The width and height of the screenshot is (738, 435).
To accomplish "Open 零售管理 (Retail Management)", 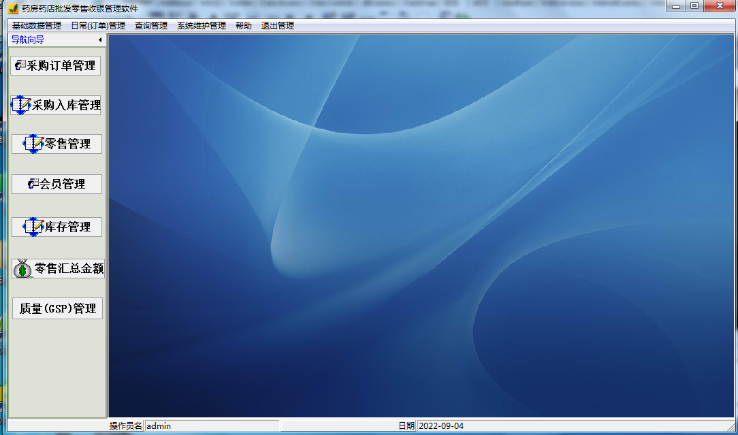I will [x=57, y=144].
